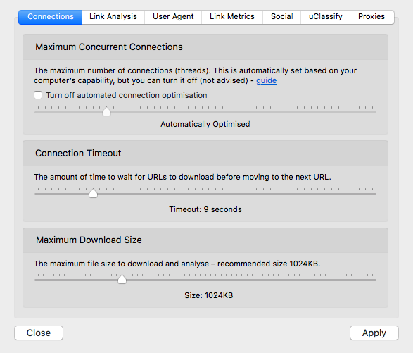The height and width of the screenshot is (353, 413).
Task: Switch to the Connections tab
Action: (50, 17)
